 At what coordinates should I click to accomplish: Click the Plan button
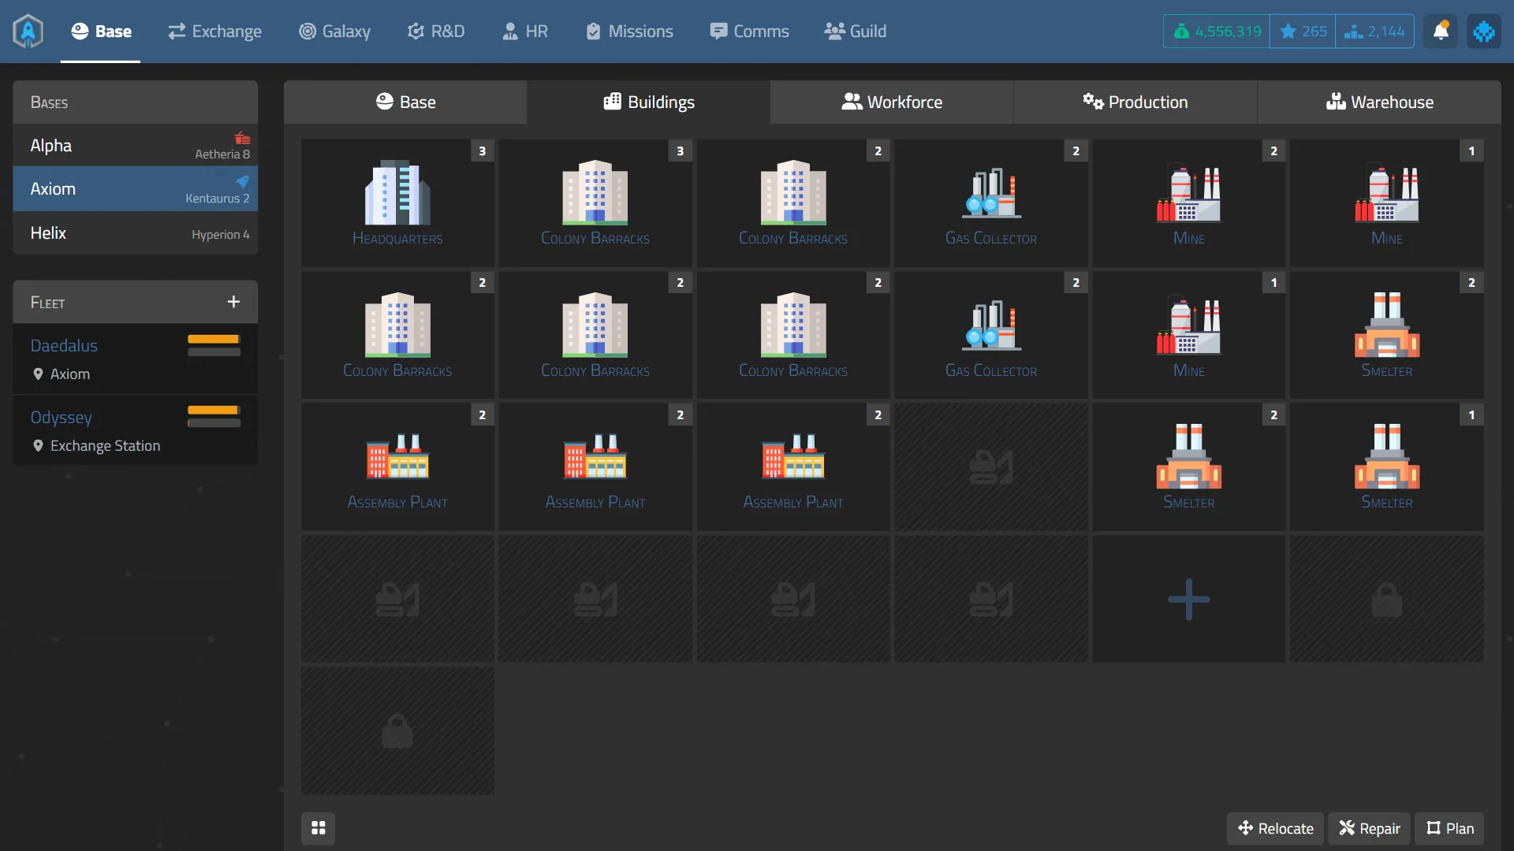(1449, 828)
